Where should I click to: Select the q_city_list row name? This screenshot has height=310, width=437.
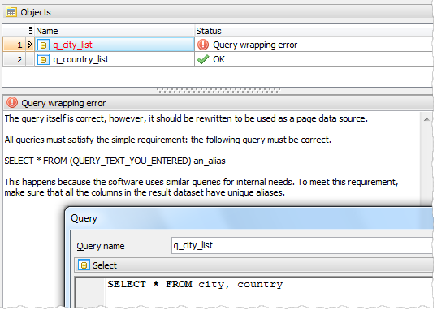[72, 45]
